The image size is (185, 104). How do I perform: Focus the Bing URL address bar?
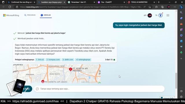[81, 7]
